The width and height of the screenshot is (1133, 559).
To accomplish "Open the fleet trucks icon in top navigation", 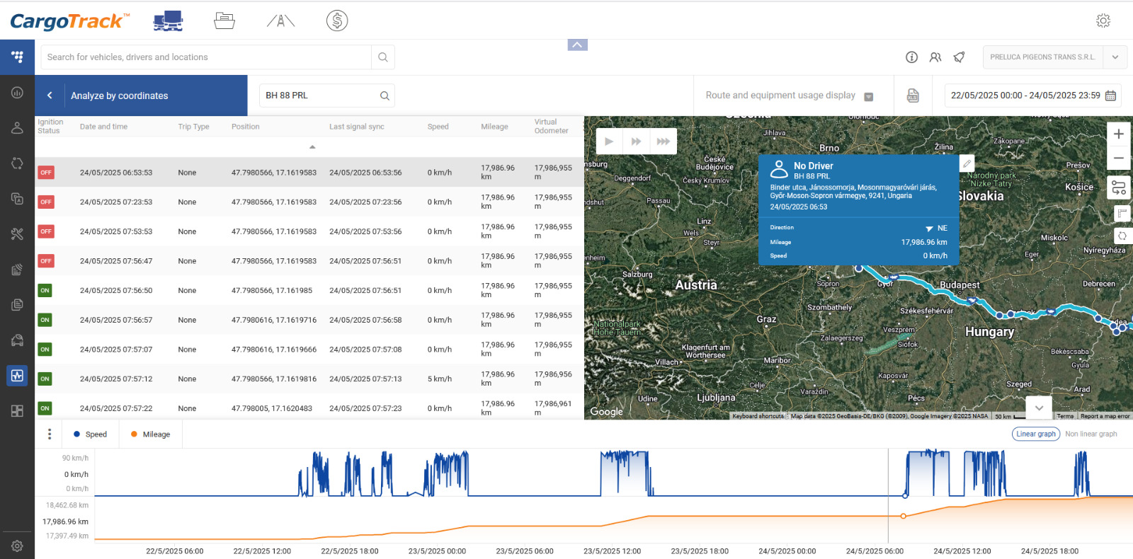I will pos(168,21).
